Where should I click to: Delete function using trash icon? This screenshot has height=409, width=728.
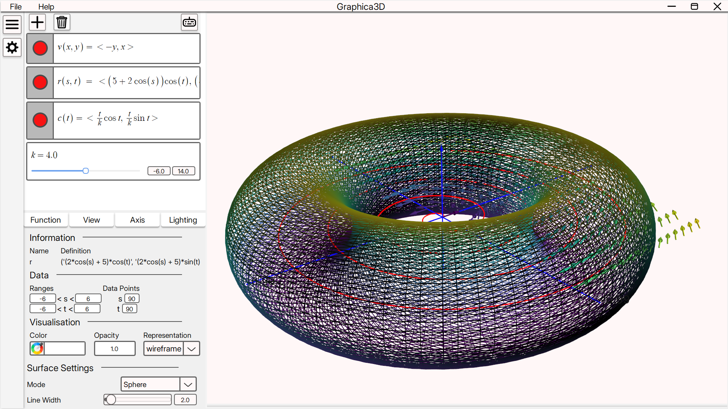[62, 22]
